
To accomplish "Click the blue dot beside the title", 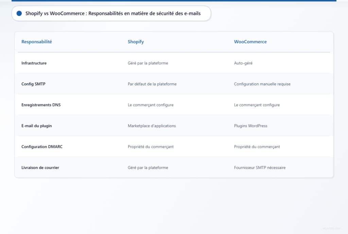I will 19,14.
